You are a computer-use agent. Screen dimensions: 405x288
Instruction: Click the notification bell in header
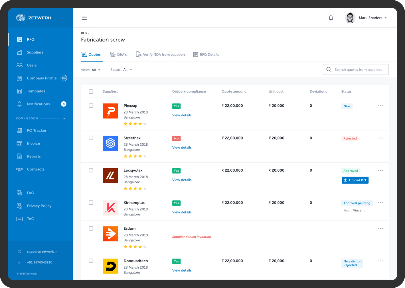[x=331, y=18]
